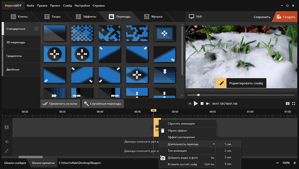Stop playback with the stop icon
Image resolution: width=299 pixels, height=169 pixels.
[x=202, y=104]
